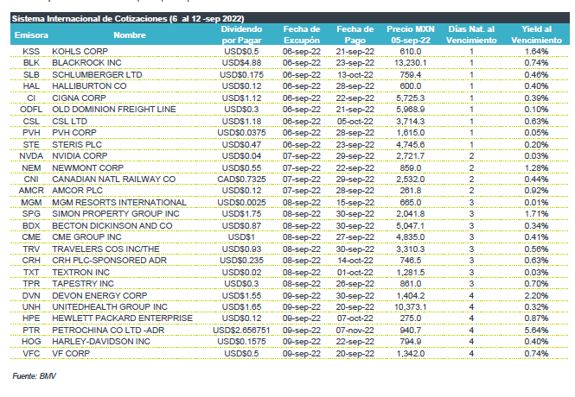Image resolution: width=575 pixels, height=397 pixels.
Task: Click the dividend 'CAD$0.7325'
Action: [x=241, y=180]
